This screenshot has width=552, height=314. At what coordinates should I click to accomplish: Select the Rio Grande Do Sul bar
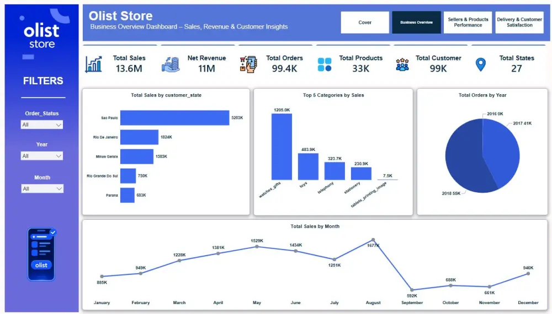click(128, 176)
